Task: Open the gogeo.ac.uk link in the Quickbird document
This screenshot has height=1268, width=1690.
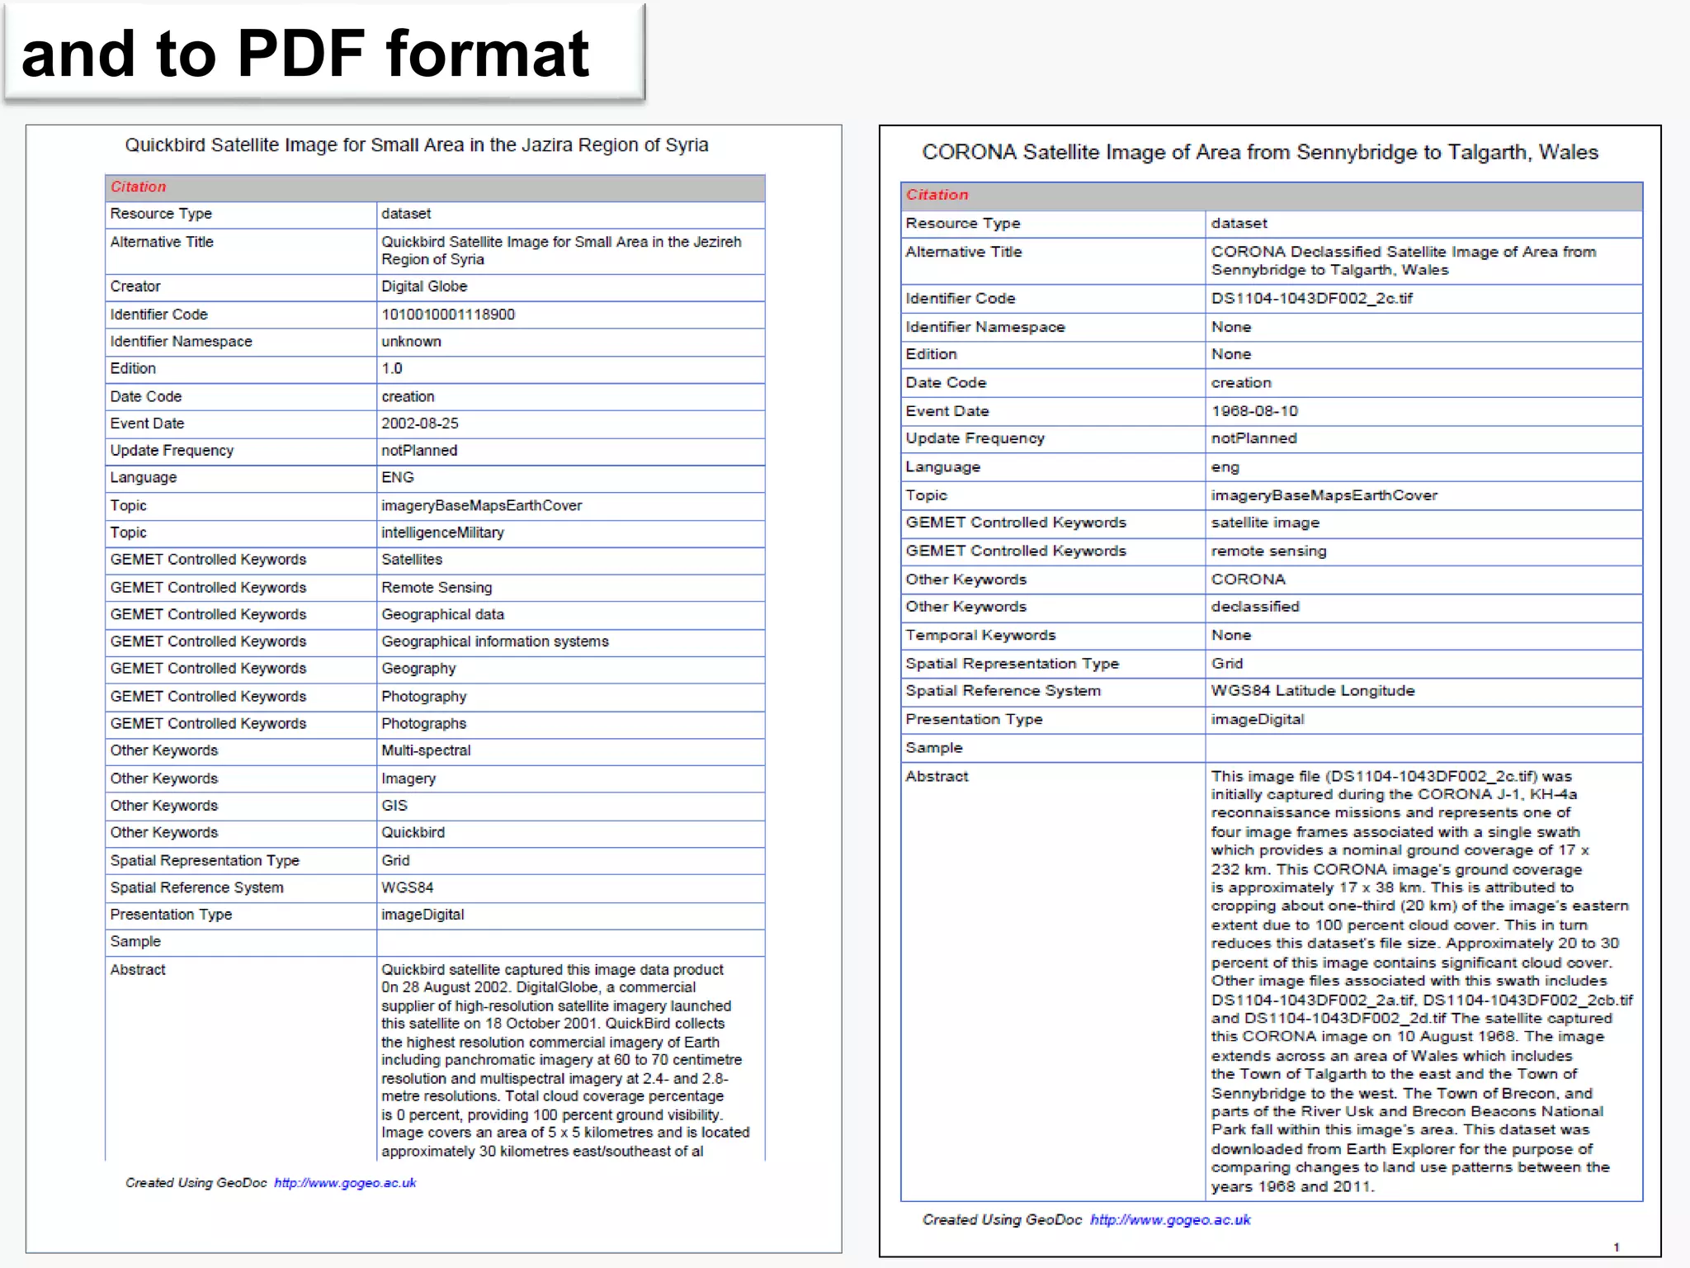Action: pos(345,1183)
